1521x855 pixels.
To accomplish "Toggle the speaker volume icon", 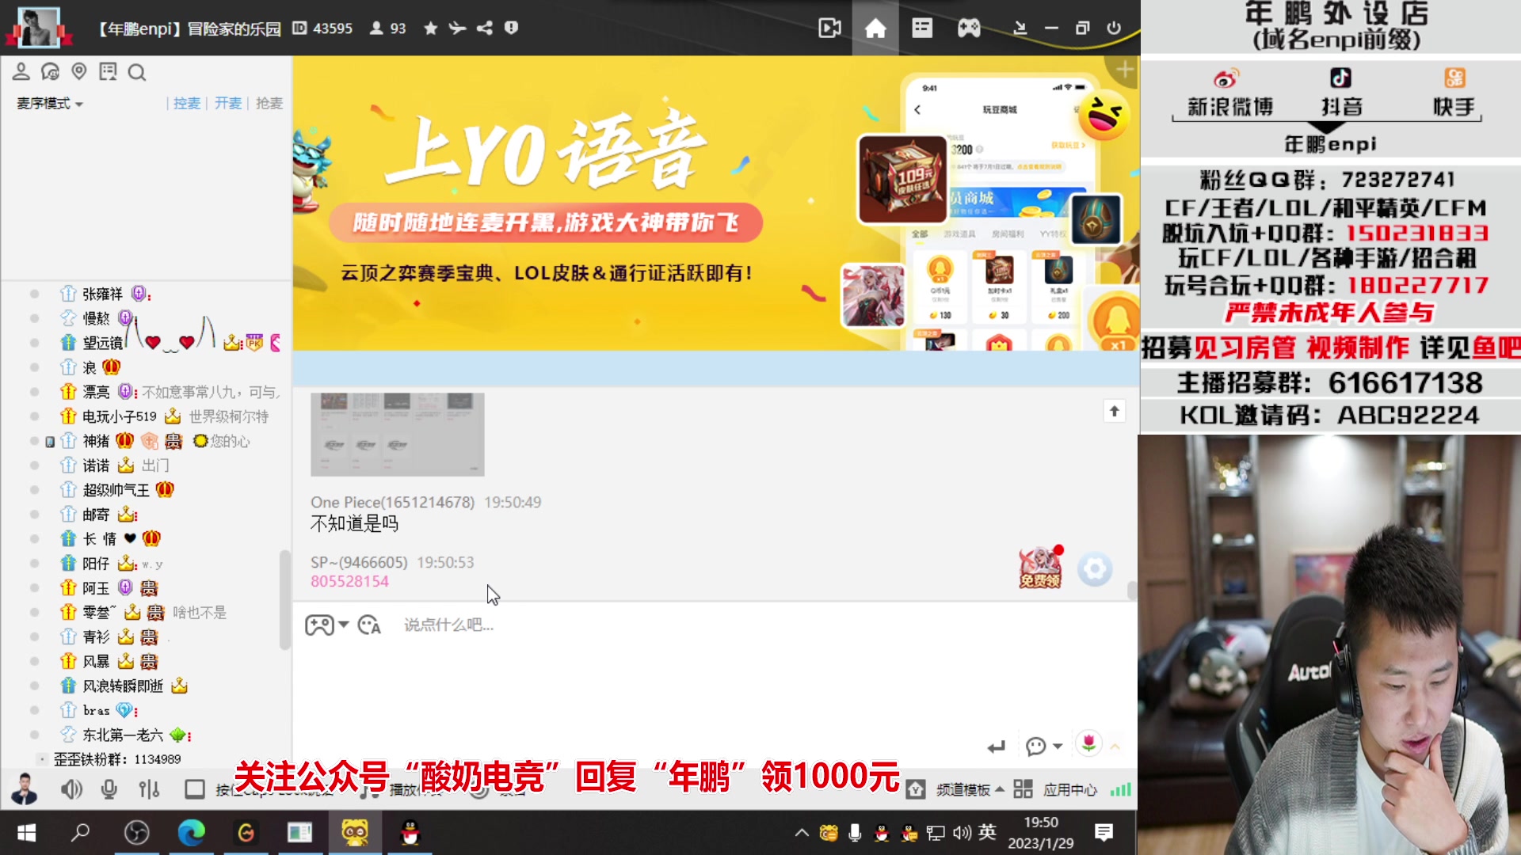I will [71, 789].
